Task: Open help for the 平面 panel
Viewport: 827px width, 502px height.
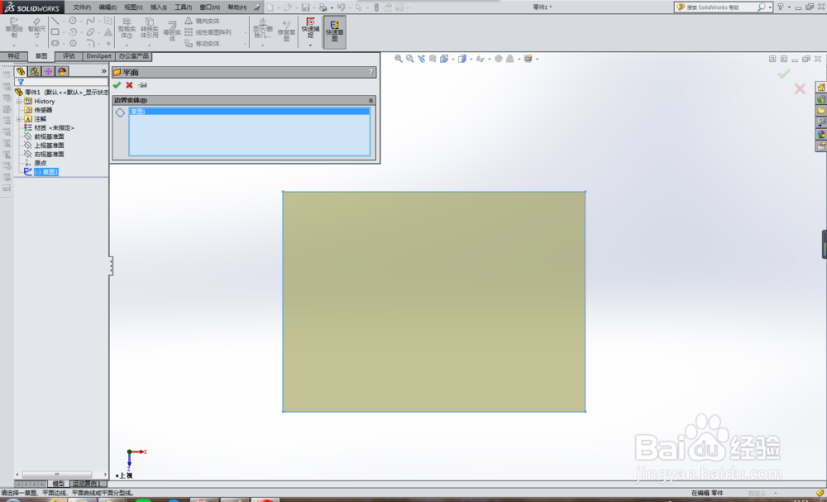Action: click(370, 72)
